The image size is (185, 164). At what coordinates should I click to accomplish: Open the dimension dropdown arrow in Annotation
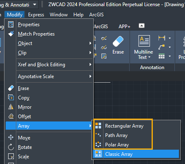coord(170,38)
